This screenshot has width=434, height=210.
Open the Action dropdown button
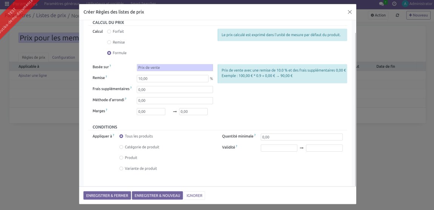point(378,15)
